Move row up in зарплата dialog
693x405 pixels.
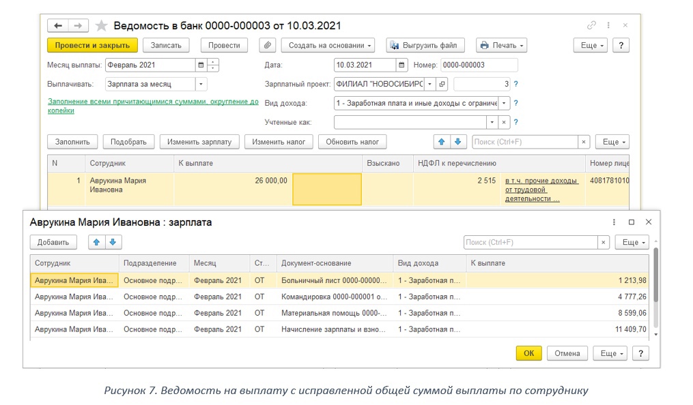point(97,242)
